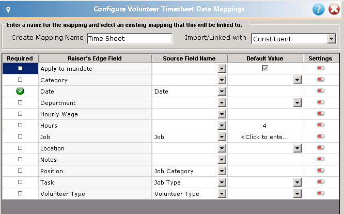Open settings icon for Volunteer Type row
Screen dimensions: 344x214
(321, 193)
